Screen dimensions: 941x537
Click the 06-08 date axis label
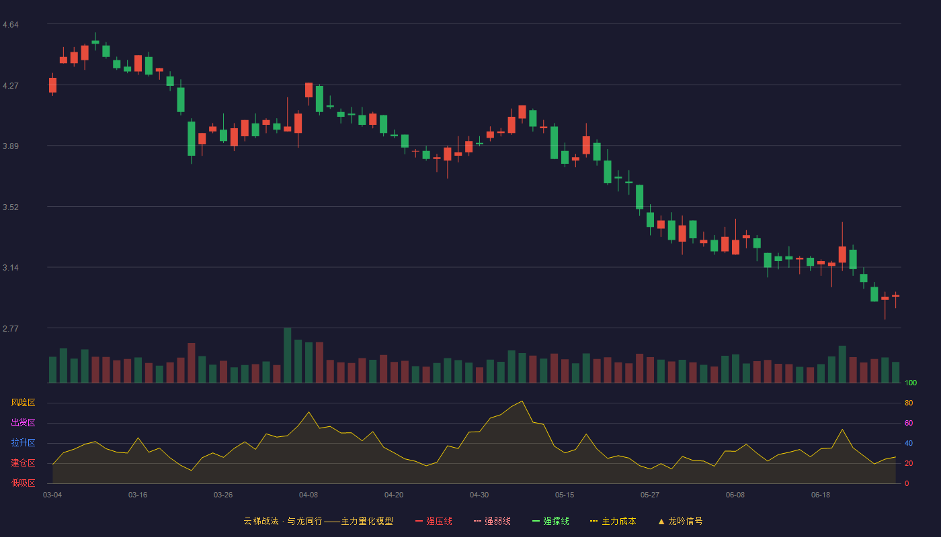735,495
